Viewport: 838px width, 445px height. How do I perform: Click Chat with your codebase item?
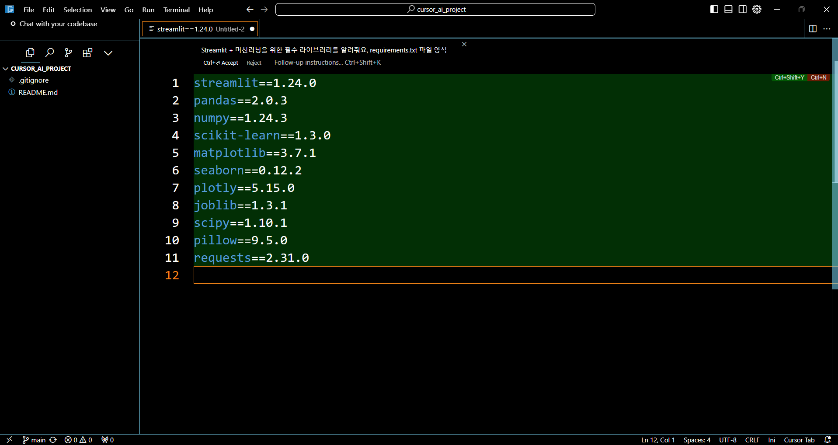click(58, 24)
